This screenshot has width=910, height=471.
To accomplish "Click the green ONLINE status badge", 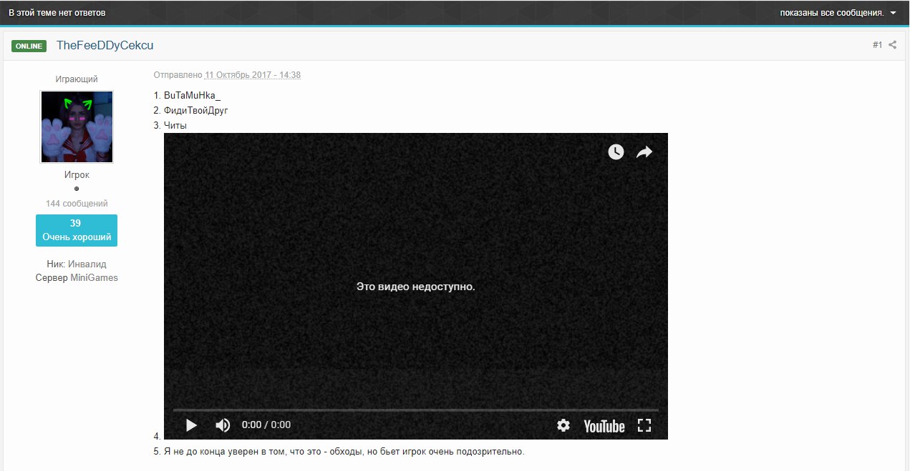I will [29, 46].
